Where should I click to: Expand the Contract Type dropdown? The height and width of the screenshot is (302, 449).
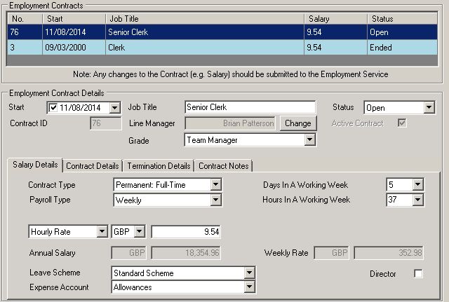coord(215,184)
